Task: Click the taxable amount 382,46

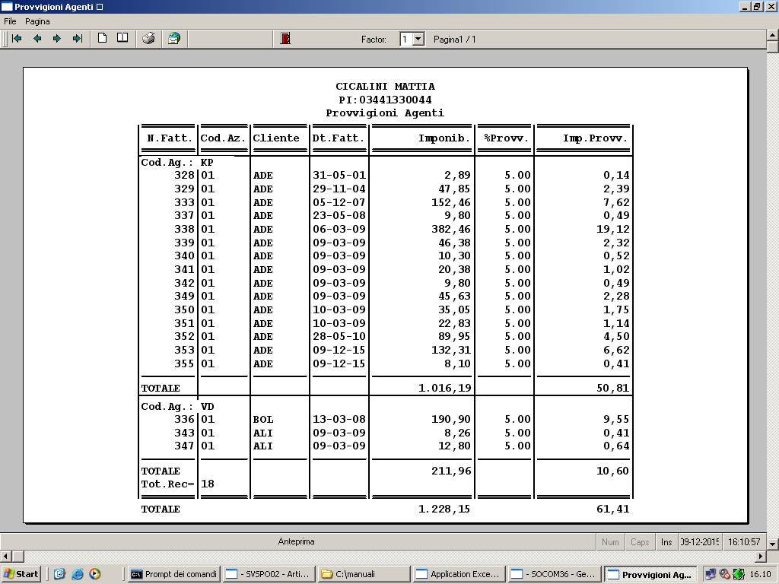Action: click(450, 230)
